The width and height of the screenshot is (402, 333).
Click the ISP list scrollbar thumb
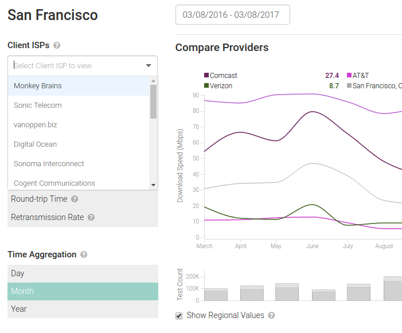pos(153,101)
